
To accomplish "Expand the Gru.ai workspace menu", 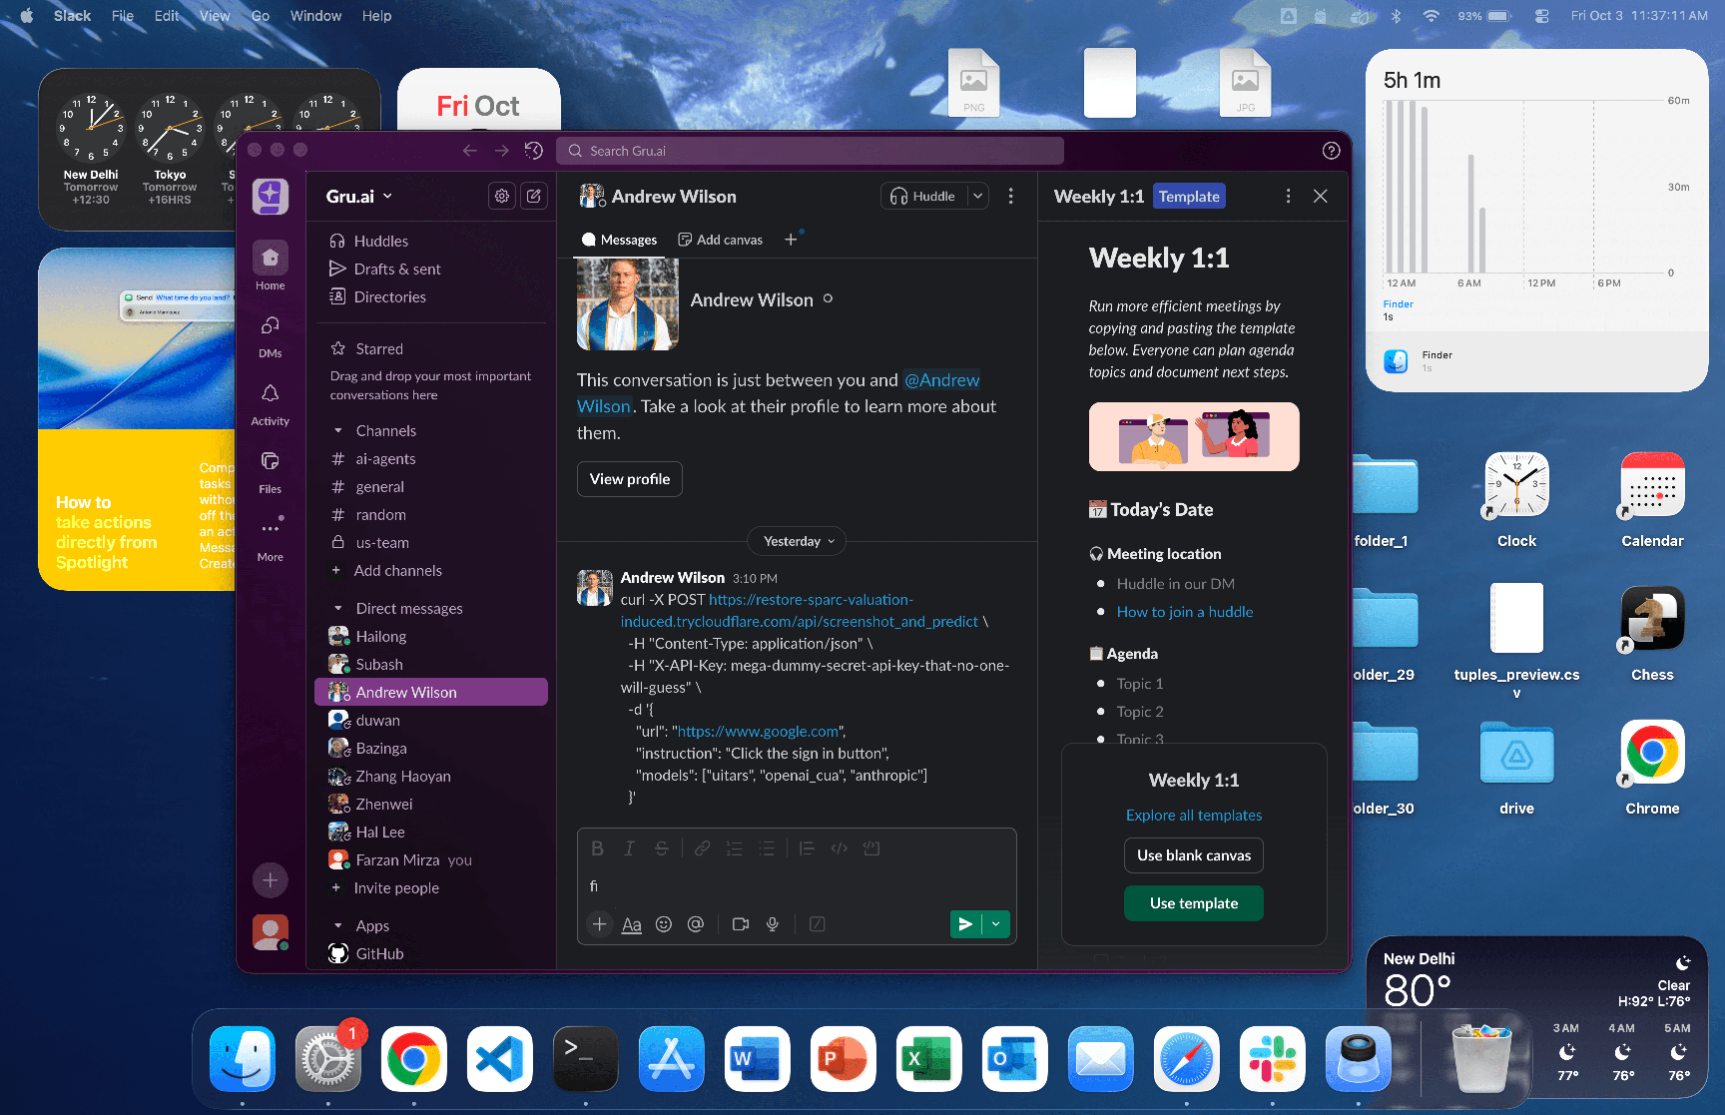I will click(x=358, y=197).
